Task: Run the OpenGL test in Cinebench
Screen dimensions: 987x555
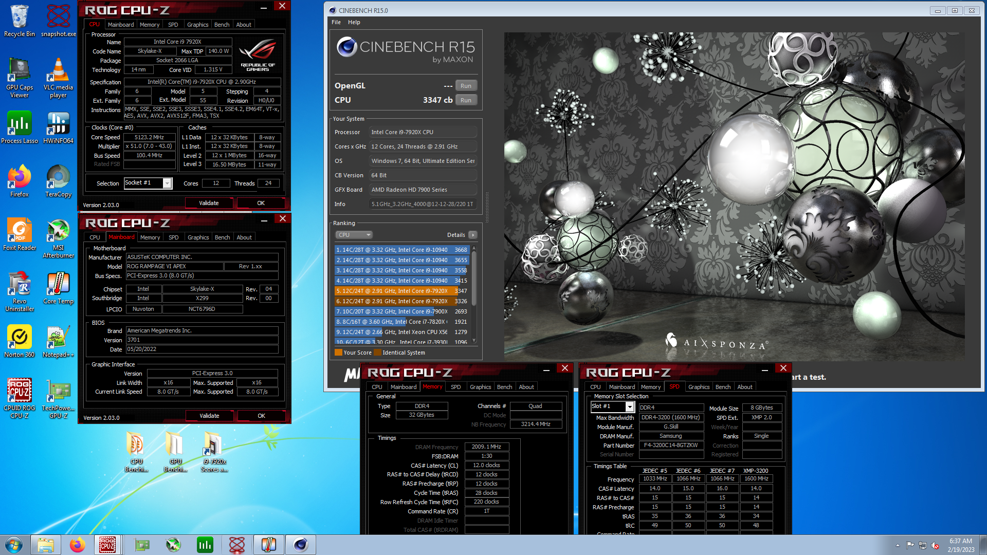Action: 466,86
